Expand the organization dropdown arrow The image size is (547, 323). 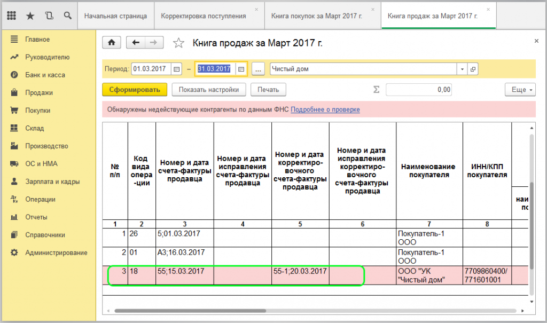(462, 69)
